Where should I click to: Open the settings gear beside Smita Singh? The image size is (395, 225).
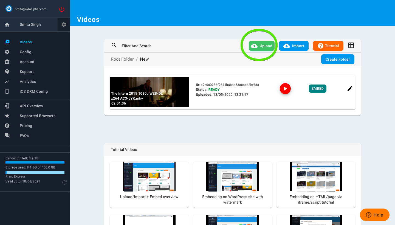tap(64, 25)
